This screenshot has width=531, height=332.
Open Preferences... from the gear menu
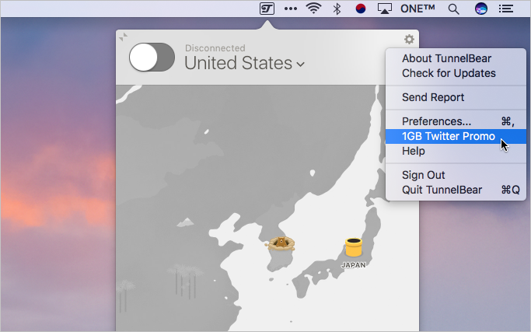point(456,121)
